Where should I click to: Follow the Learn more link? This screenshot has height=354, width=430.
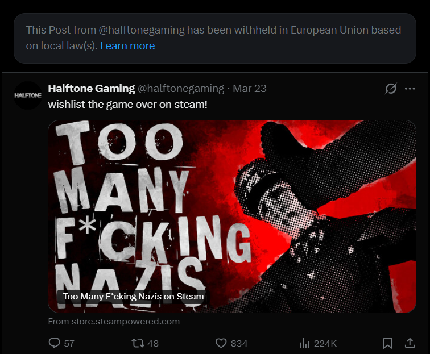point(127,46)
